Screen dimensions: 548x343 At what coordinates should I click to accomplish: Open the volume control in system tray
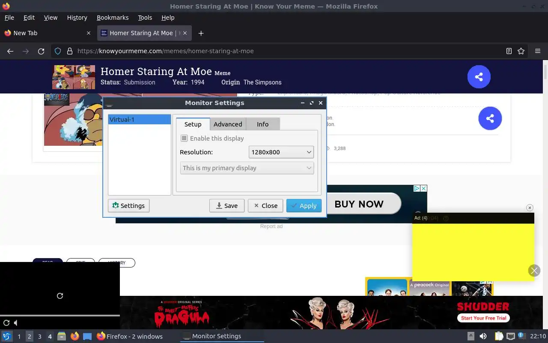pyautogui.click(x=483, y=336)
